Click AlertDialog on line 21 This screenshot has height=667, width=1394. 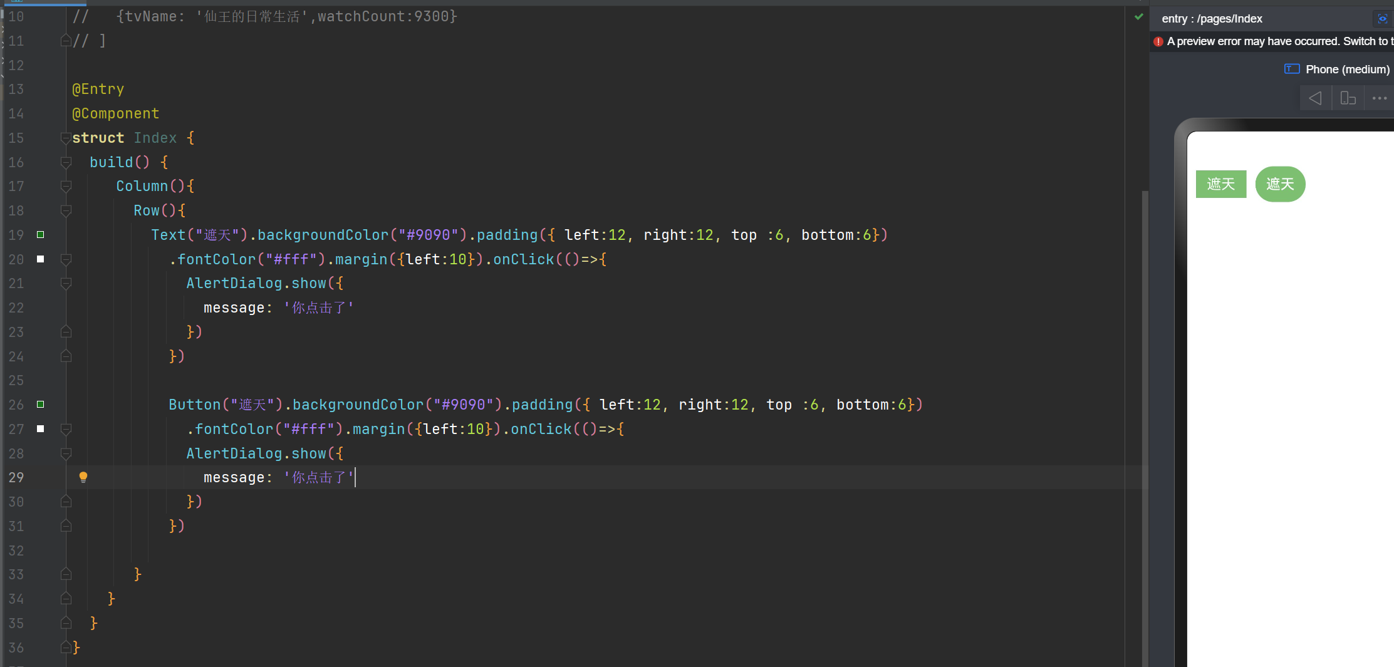(234, 283)
